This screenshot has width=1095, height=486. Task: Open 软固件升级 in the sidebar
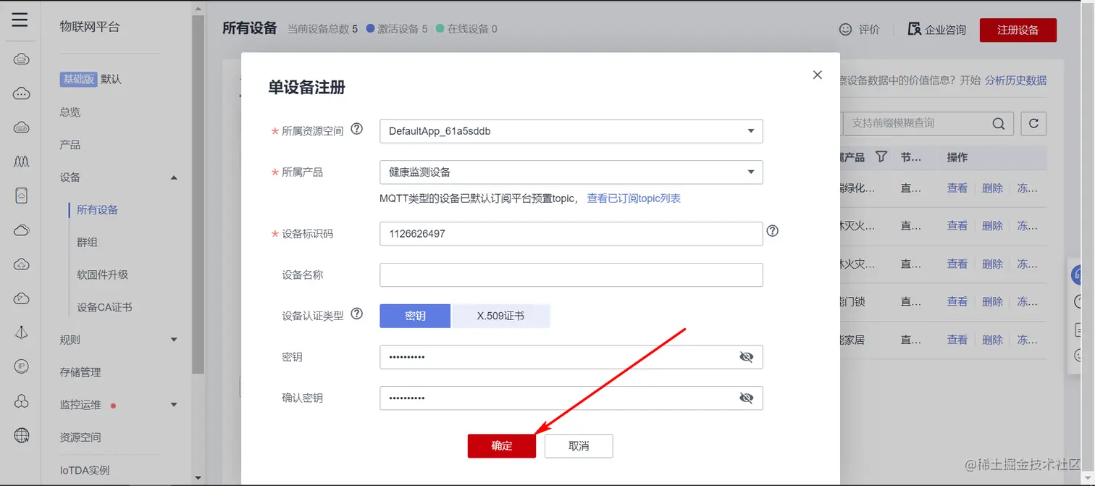[103, 275]
